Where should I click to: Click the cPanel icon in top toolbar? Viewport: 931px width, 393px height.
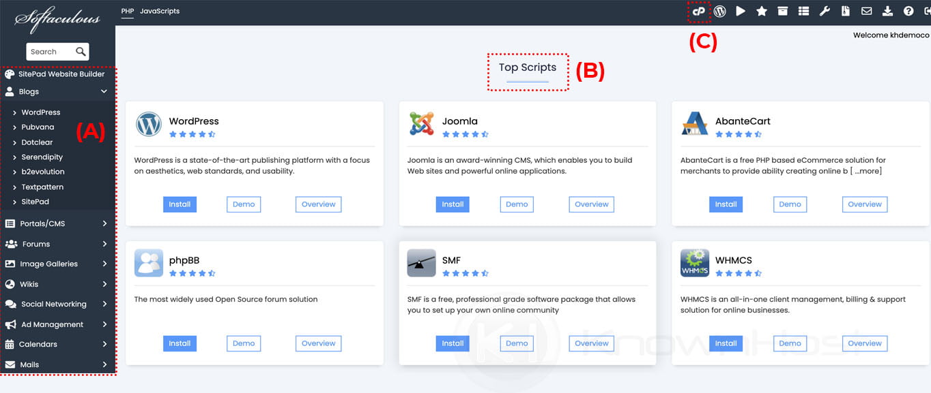pyautogui.click(x=698, y=12)
